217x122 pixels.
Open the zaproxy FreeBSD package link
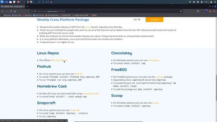pyautogui.click(x=159, y=77)
